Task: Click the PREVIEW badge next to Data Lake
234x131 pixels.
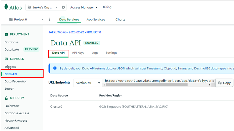Action: 31,49
